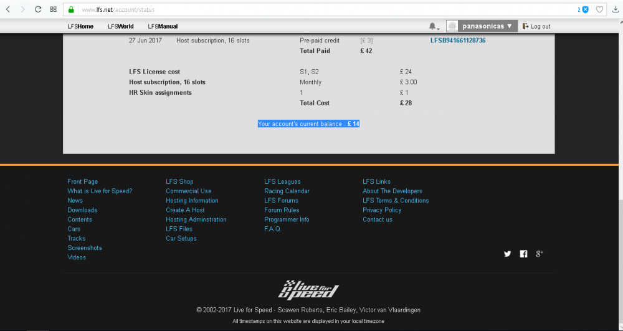Click the Live for Speed footer logo
The width and height of the screenshot is (623, 331).
pyautogui.click(x=308, y=290)
